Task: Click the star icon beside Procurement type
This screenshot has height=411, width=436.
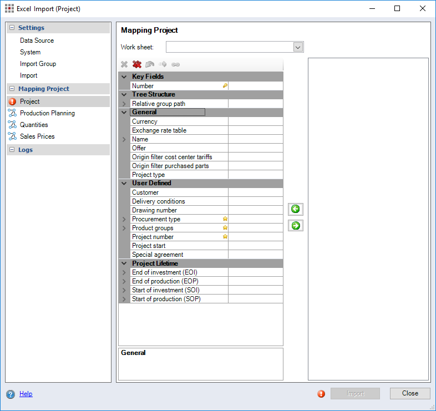Action: [225, 219]
